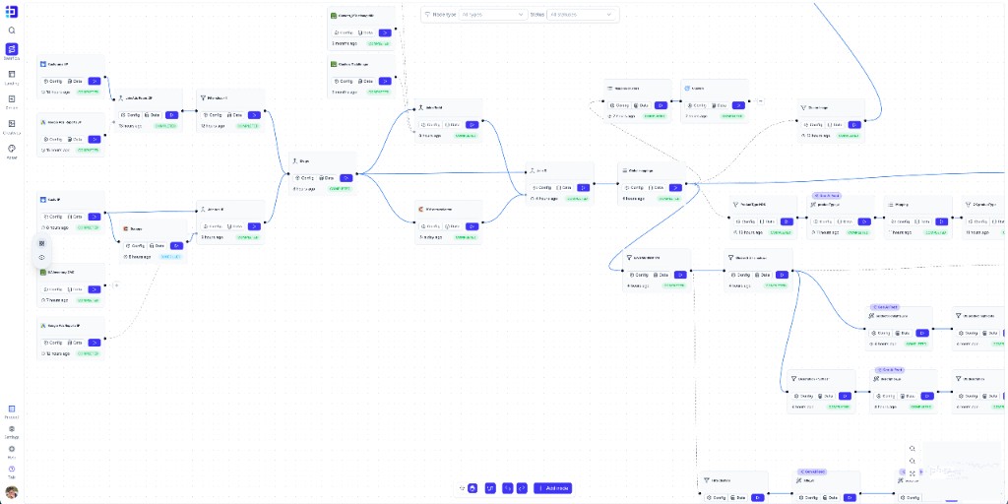Click the app logo at the sidebar top
This screenshot has height=504, width=1008.
12,11
